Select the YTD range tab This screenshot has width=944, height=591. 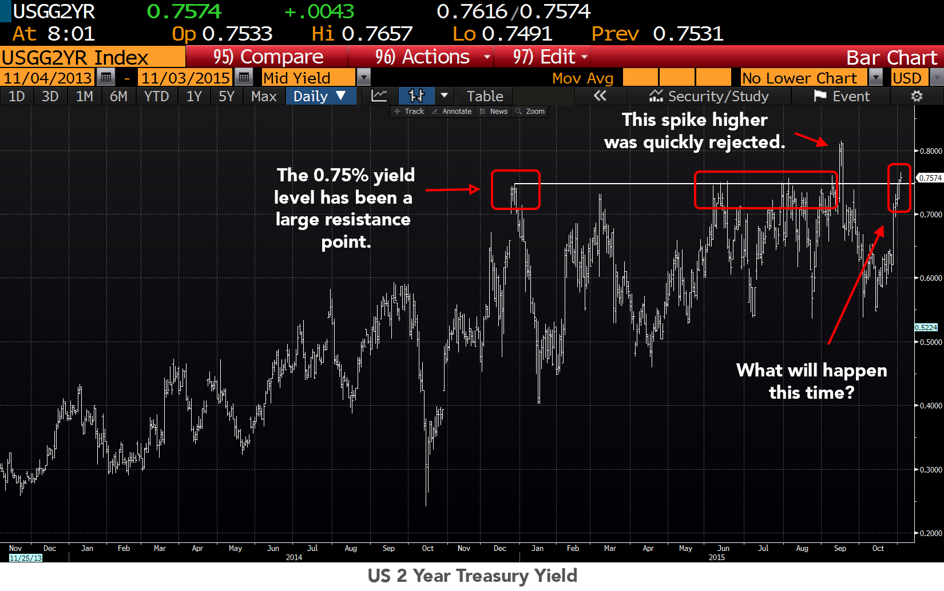pyautogui.click(x=156, y=96)
